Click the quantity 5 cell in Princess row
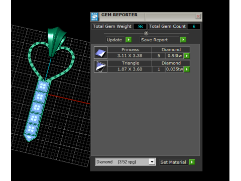 click(x=159, y=56)
